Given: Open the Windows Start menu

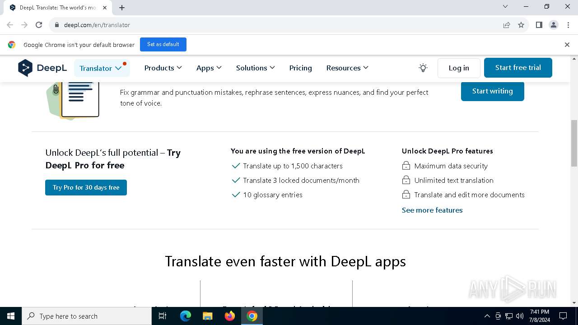Looking at the screenshot, I should 11,316.
